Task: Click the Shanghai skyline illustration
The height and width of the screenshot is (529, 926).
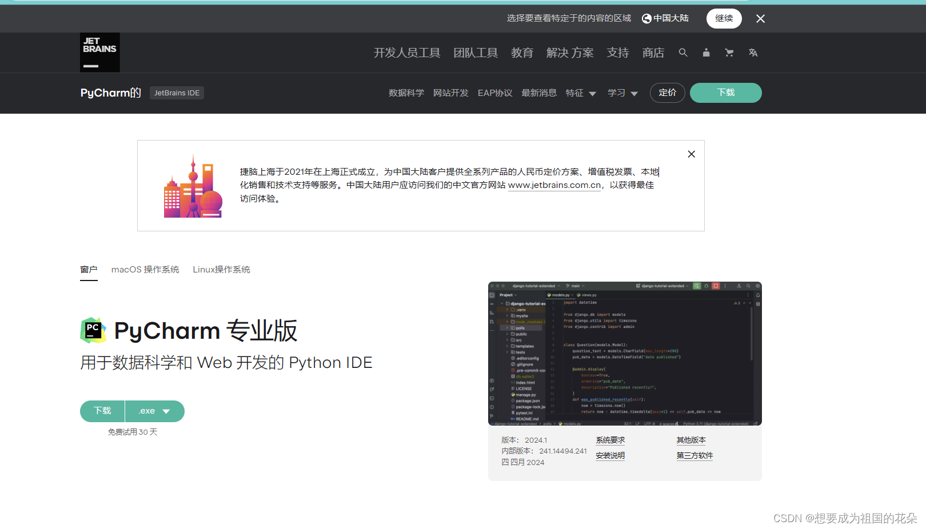Action: pyautogui.click(x=193, y=186)
